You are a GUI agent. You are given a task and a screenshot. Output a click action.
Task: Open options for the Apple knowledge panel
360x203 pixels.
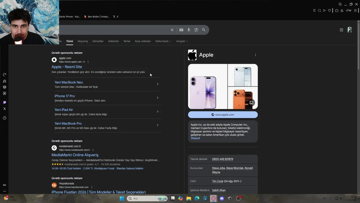coord(255,55)
